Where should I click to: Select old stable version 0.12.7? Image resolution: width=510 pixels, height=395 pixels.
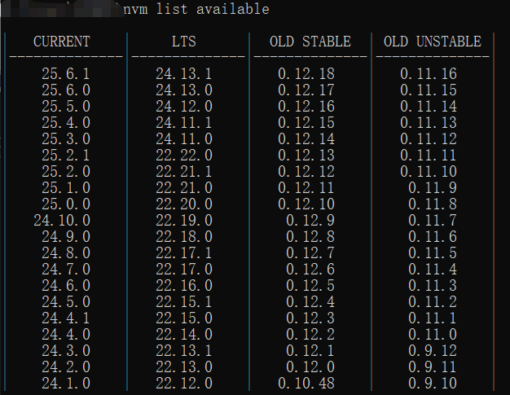click(x=310, y=253)
